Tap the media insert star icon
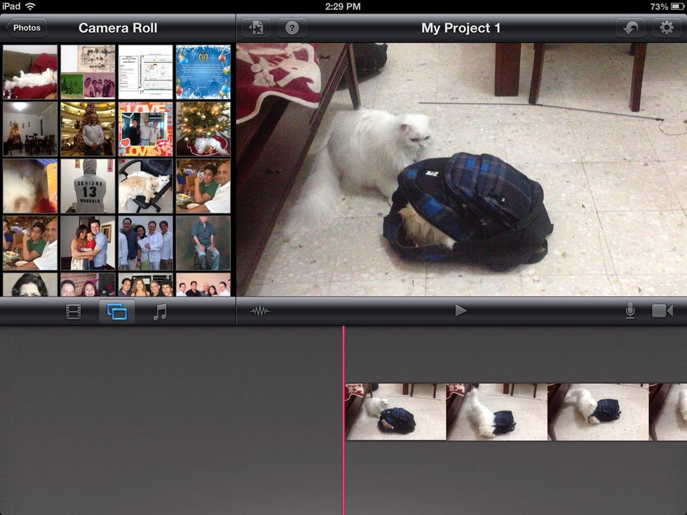 tap(256, 28)
